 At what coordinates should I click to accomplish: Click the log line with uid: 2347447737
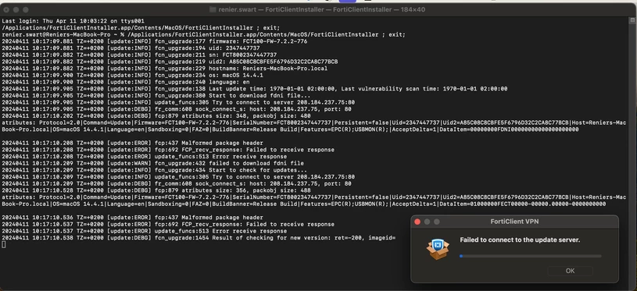131,48
